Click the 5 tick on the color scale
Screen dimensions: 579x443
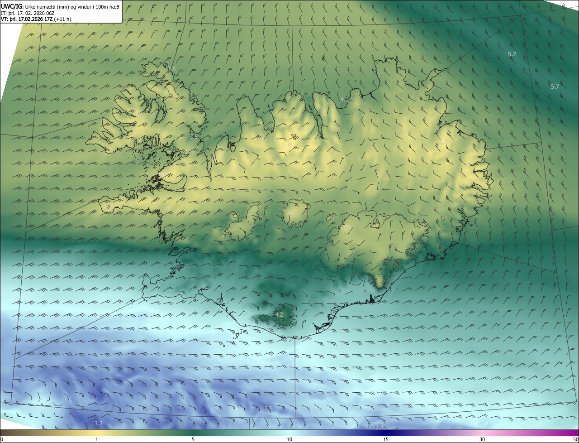(x=193, y=439)
